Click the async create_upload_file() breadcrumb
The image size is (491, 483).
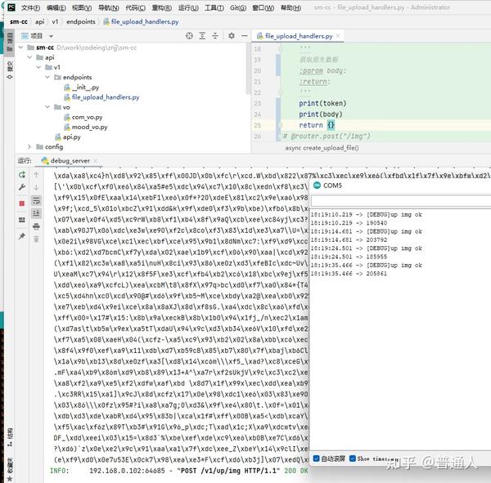click(x=322, y=148)
